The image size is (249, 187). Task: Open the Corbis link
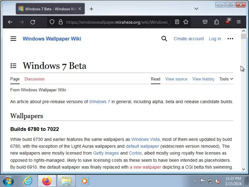click(x=135, y=153)
